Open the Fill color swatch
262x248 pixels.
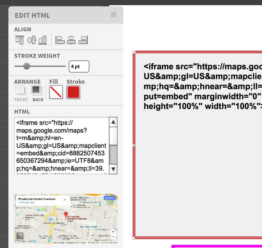[56, 92]
